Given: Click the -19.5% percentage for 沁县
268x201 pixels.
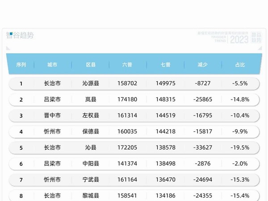Looking at the screenshot, I should point(240,148).
